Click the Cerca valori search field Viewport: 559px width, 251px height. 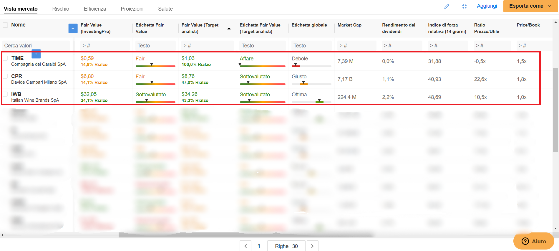37,46
